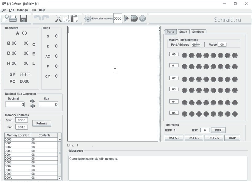Click the Save floppy disk icon
The width and height of the screenshot is (252, 182).
click(23, 19)
